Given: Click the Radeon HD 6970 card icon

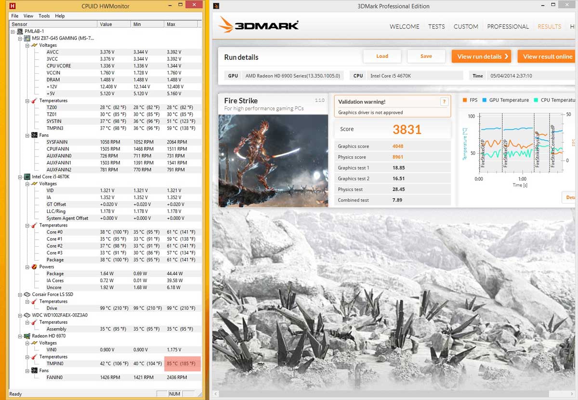Looking at the screenshot, I should (x=27, y=336).
